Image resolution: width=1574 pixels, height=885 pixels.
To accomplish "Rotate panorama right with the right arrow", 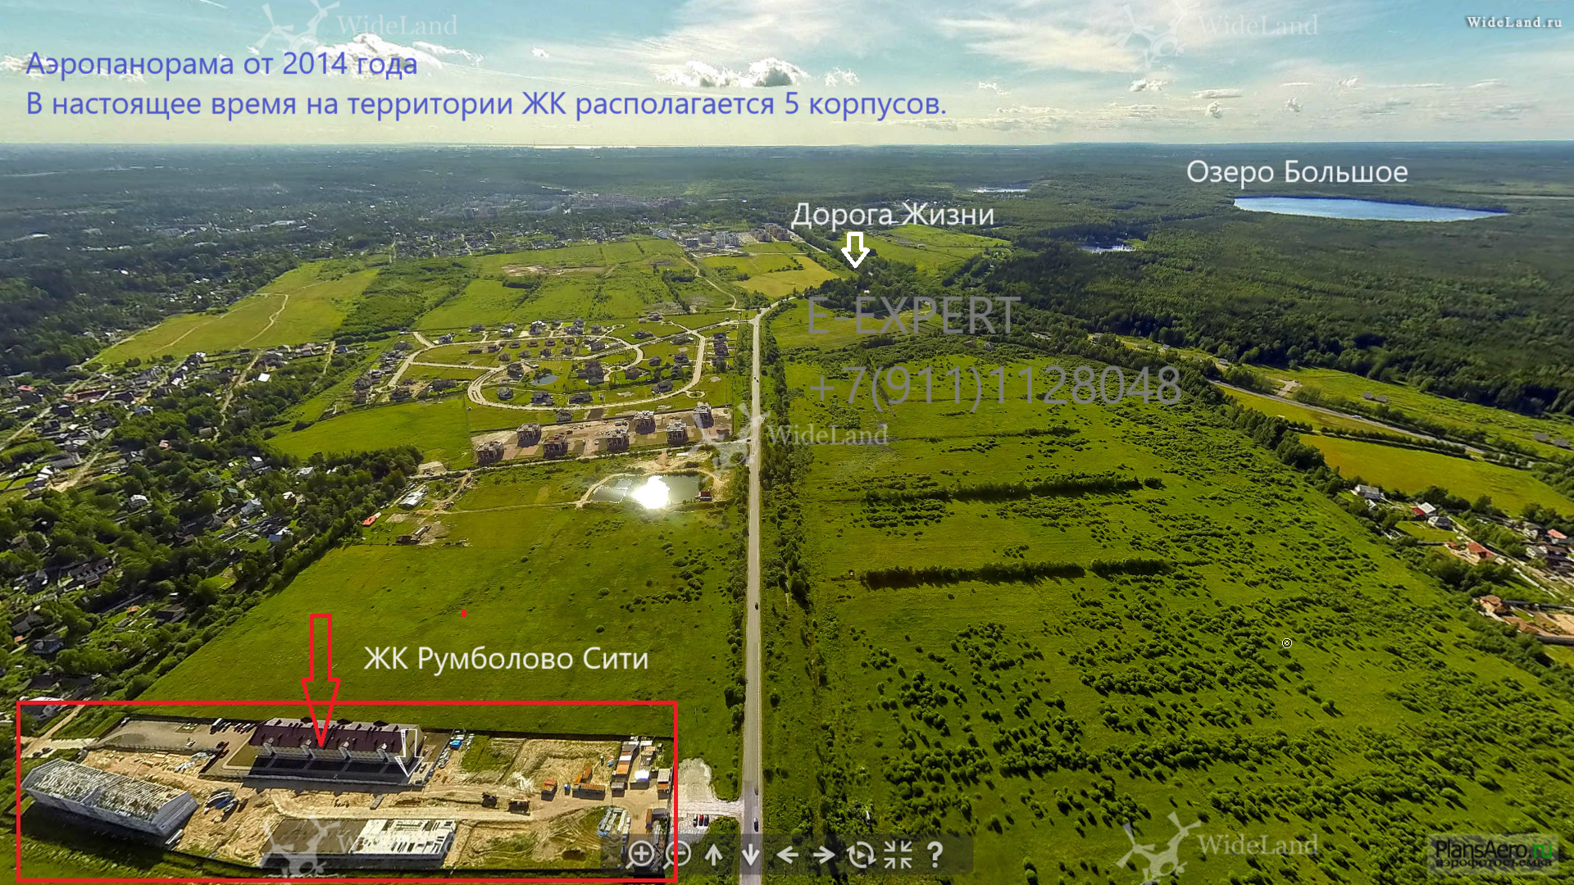I will (x=823, y=855).
